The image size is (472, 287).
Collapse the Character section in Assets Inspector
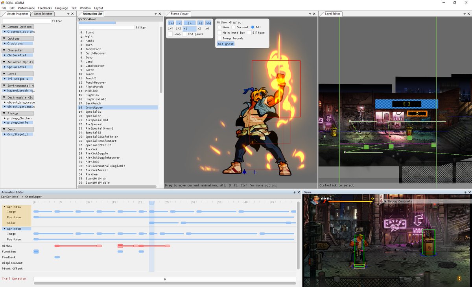(x=5, y=50)
